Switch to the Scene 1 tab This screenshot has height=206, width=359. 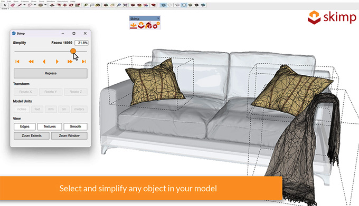pyautogui.click(x=5, y=8)
